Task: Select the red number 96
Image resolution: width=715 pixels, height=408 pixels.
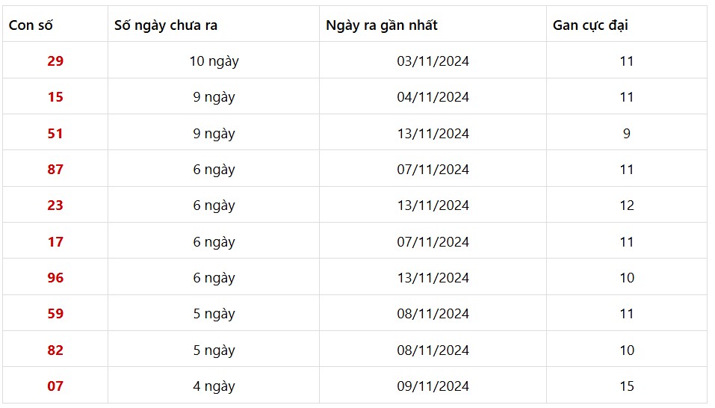Action: coord(55,278)
